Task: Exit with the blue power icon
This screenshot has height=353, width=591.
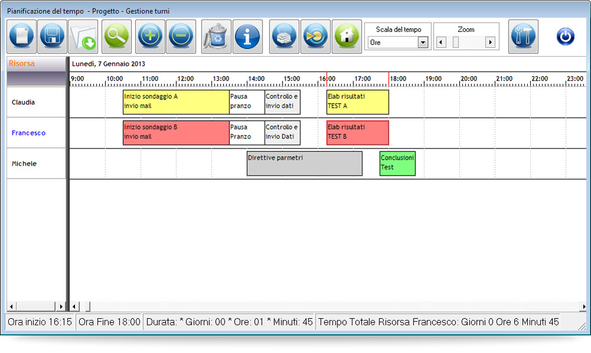Action: (566, 37)
